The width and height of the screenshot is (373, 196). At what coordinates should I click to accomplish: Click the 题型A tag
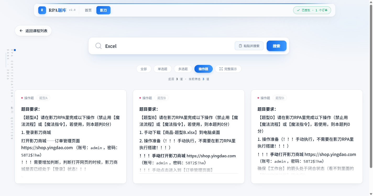[43, 98]
